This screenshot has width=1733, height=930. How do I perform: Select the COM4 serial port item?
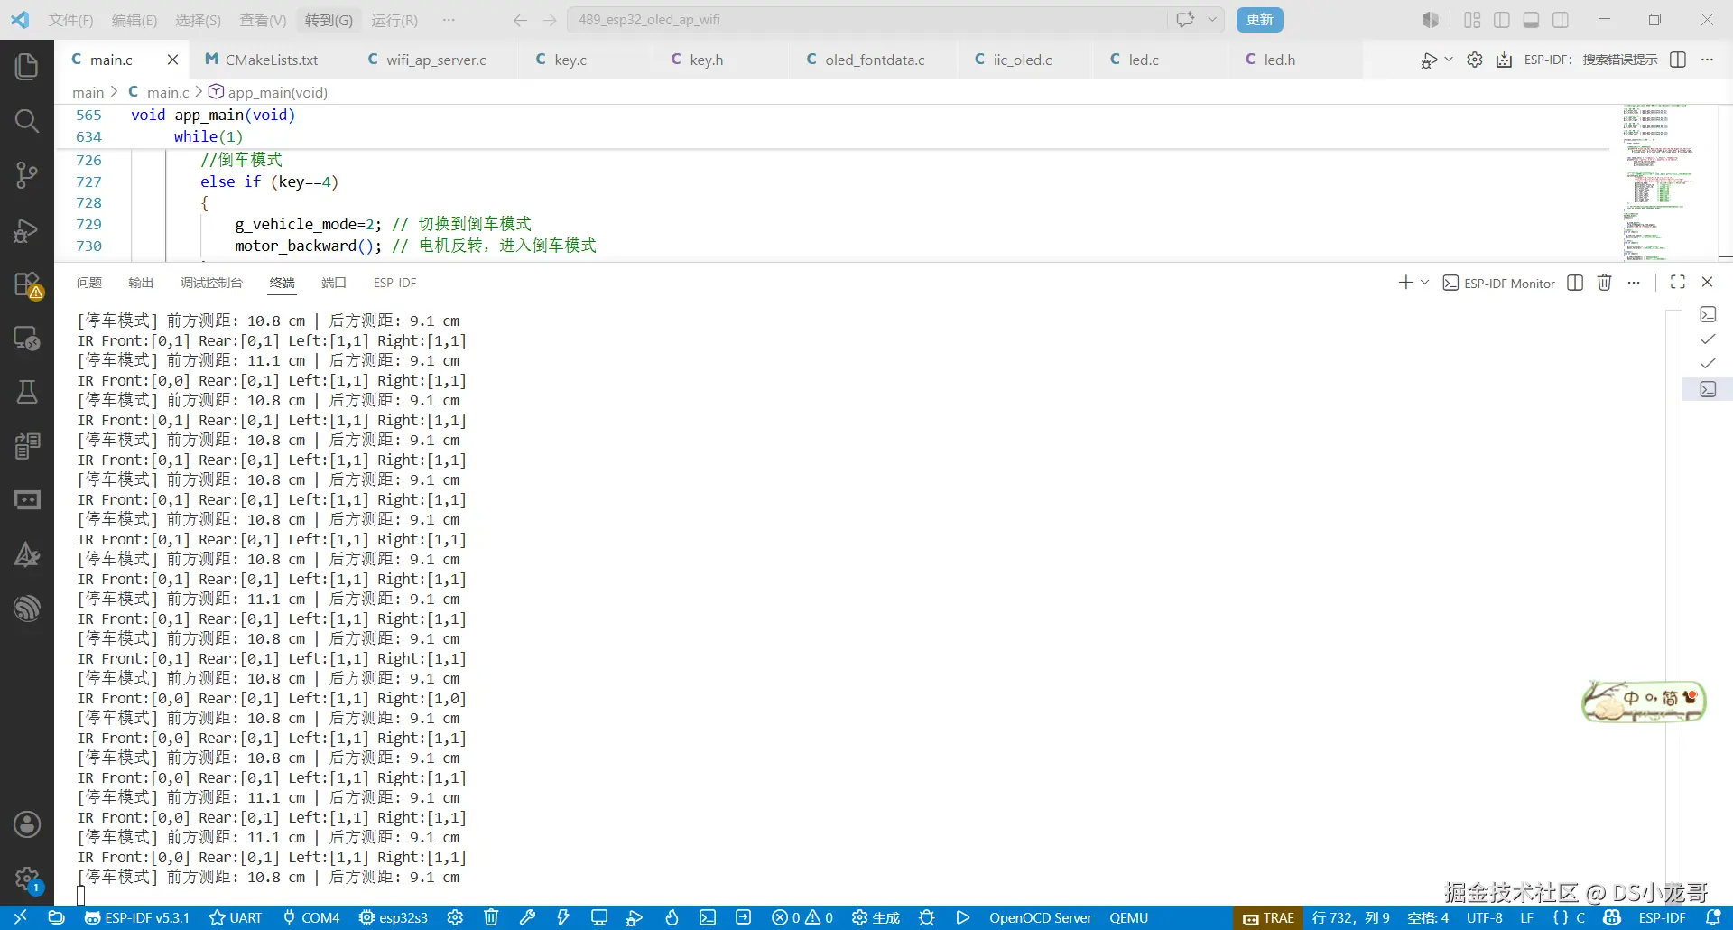point(310,917)
